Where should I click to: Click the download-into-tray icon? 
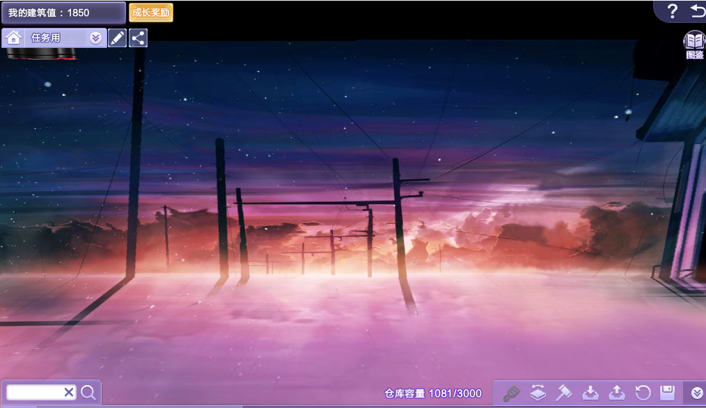590,393
